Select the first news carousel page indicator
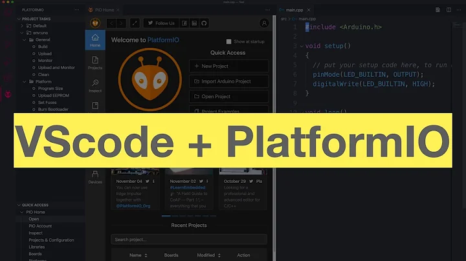Screen dimensions: 466x261 pyautogui.click(x=166, y=216)
